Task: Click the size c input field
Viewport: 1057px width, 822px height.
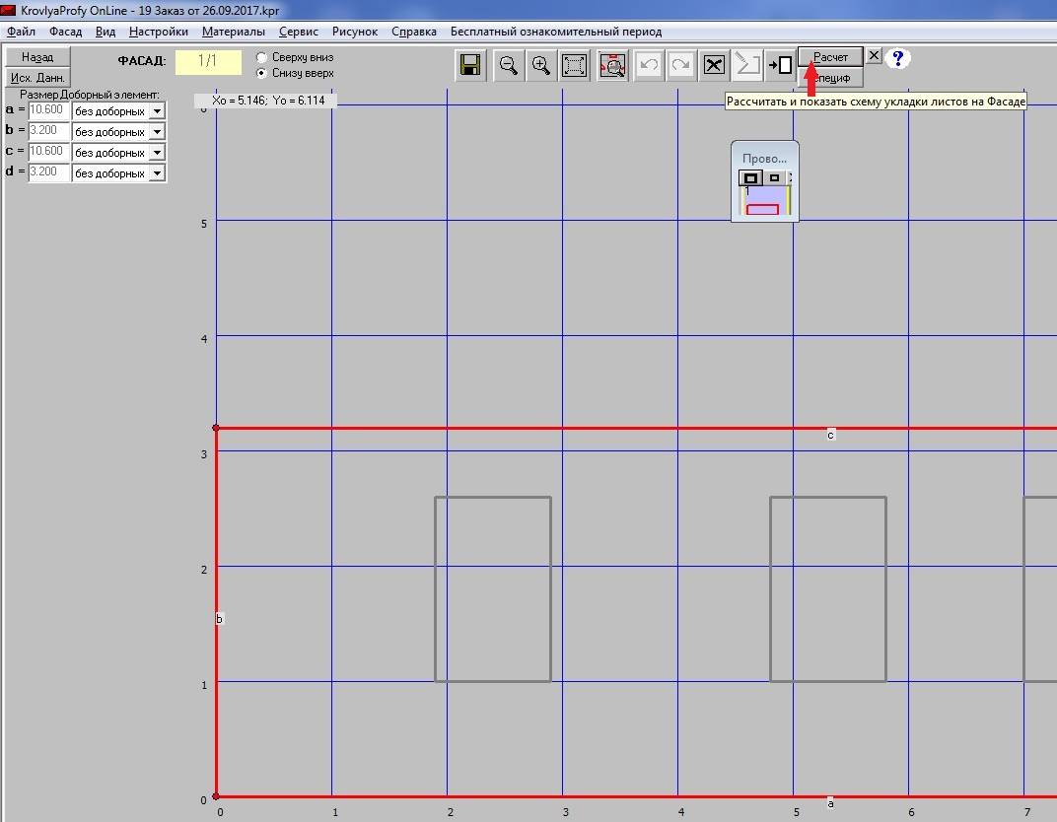Action: pyautogui.click(x=49, y=152)
